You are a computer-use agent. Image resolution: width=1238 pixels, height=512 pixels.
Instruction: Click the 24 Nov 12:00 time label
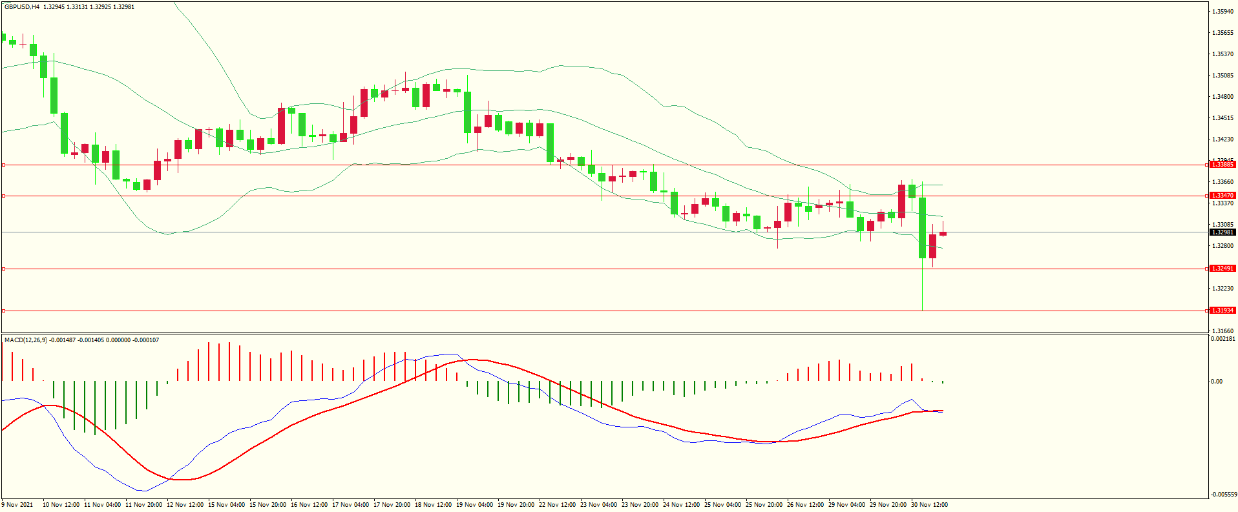(681, 505)
